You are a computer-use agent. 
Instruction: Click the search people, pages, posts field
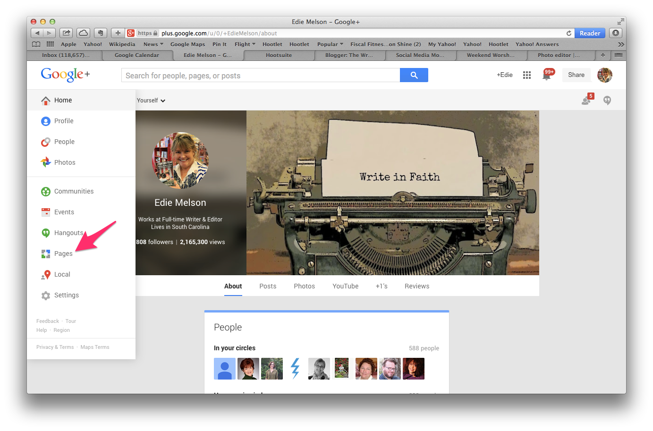pyautogui.click(x=261, y=75)
